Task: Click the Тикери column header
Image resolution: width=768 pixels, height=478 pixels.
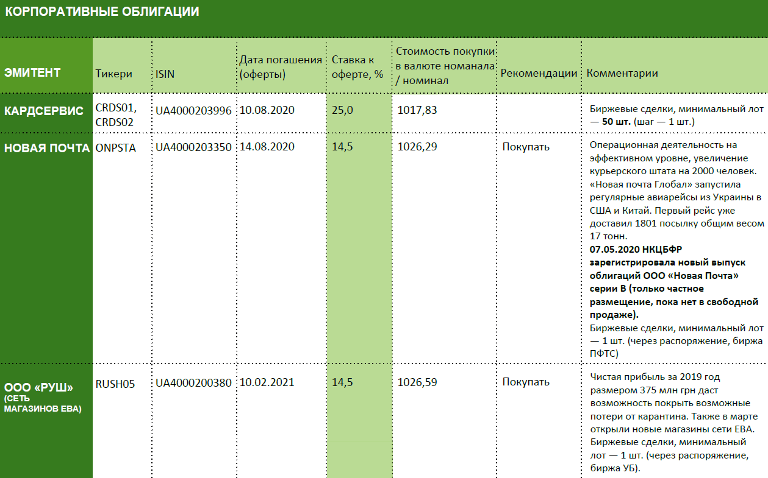Action: [114, 74]
